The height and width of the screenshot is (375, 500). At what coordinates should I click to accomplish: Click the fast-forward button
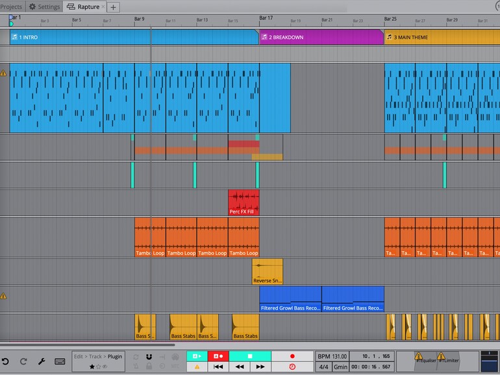[260, 367]
